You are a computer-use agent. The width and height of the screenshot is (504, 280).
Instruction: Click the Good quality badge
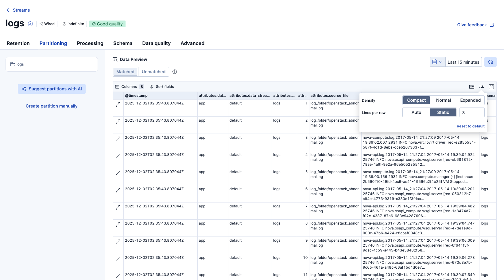pyautogui.click(x=107, y=24)
